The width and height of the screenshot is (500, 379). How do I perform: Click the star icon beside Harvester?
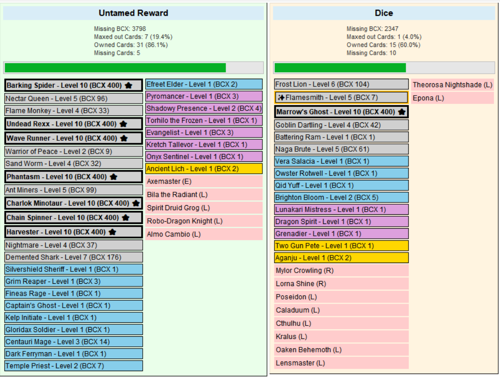point(112,232)
